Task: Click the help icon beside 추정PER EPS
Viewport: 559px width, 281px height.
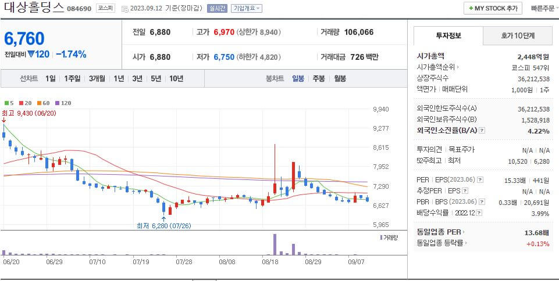Action: coord(465,191)
